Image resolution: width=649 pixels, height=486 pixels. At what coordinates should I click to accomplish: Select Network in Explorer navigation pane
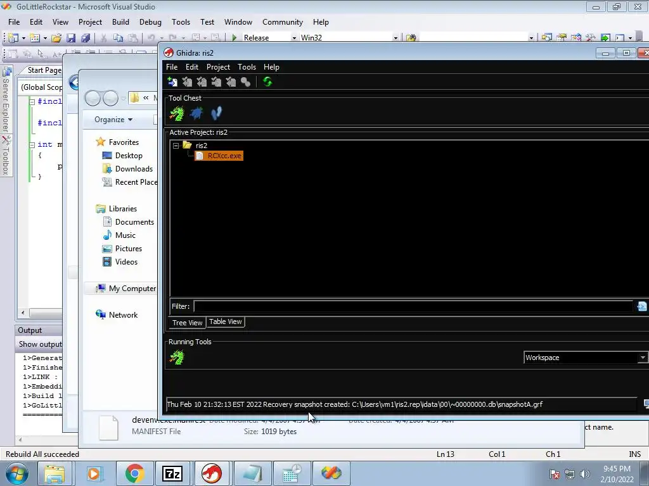pyautogui.click(x=123, y=315)
